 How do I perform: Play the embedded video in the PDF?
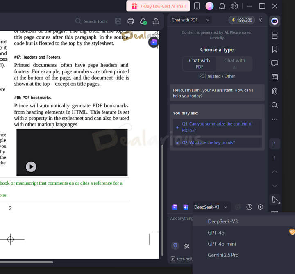(31, 167)
